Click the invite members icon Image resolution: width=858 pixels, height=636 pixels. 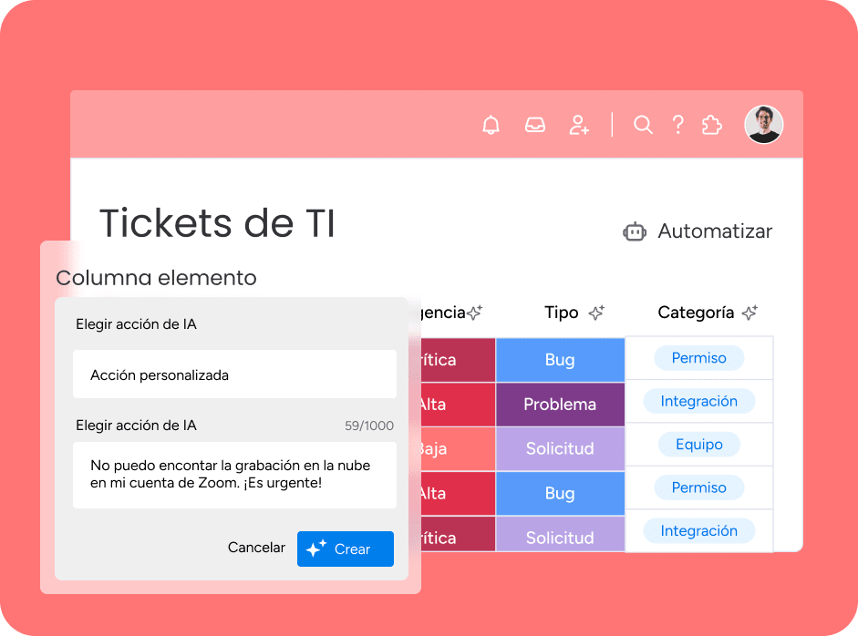579,125
